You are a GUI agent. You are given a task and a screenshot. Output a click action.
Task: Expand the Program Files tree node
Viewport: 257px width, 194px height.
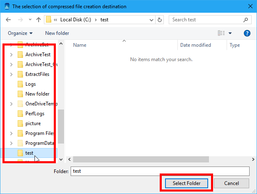click(11, 133)
